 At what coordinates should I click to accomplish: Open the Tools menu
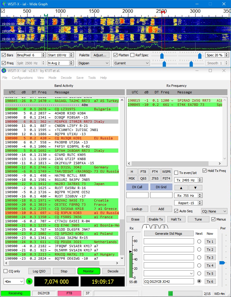point(92,78)
